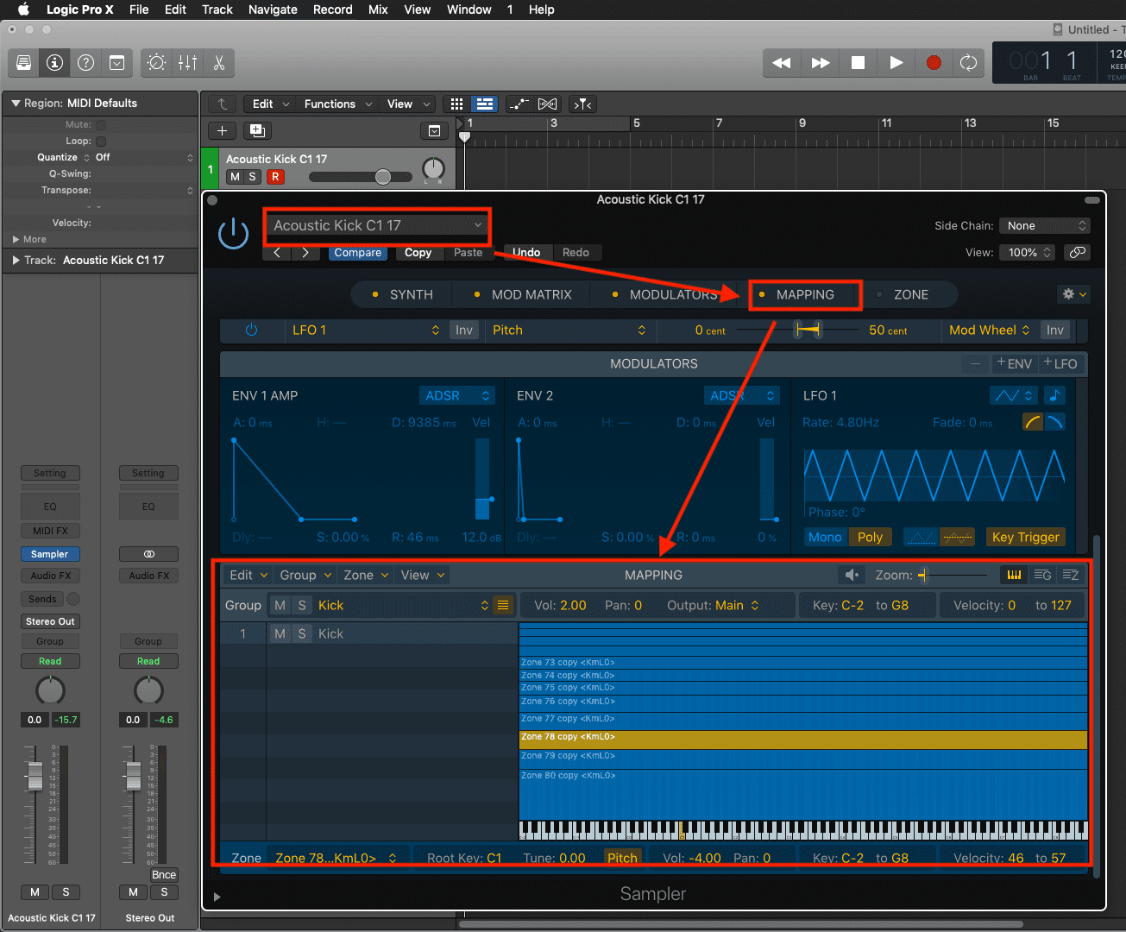Open the LFO 1 source dropdown
The width and height of the screenshot is (1126, 932).
365,331
